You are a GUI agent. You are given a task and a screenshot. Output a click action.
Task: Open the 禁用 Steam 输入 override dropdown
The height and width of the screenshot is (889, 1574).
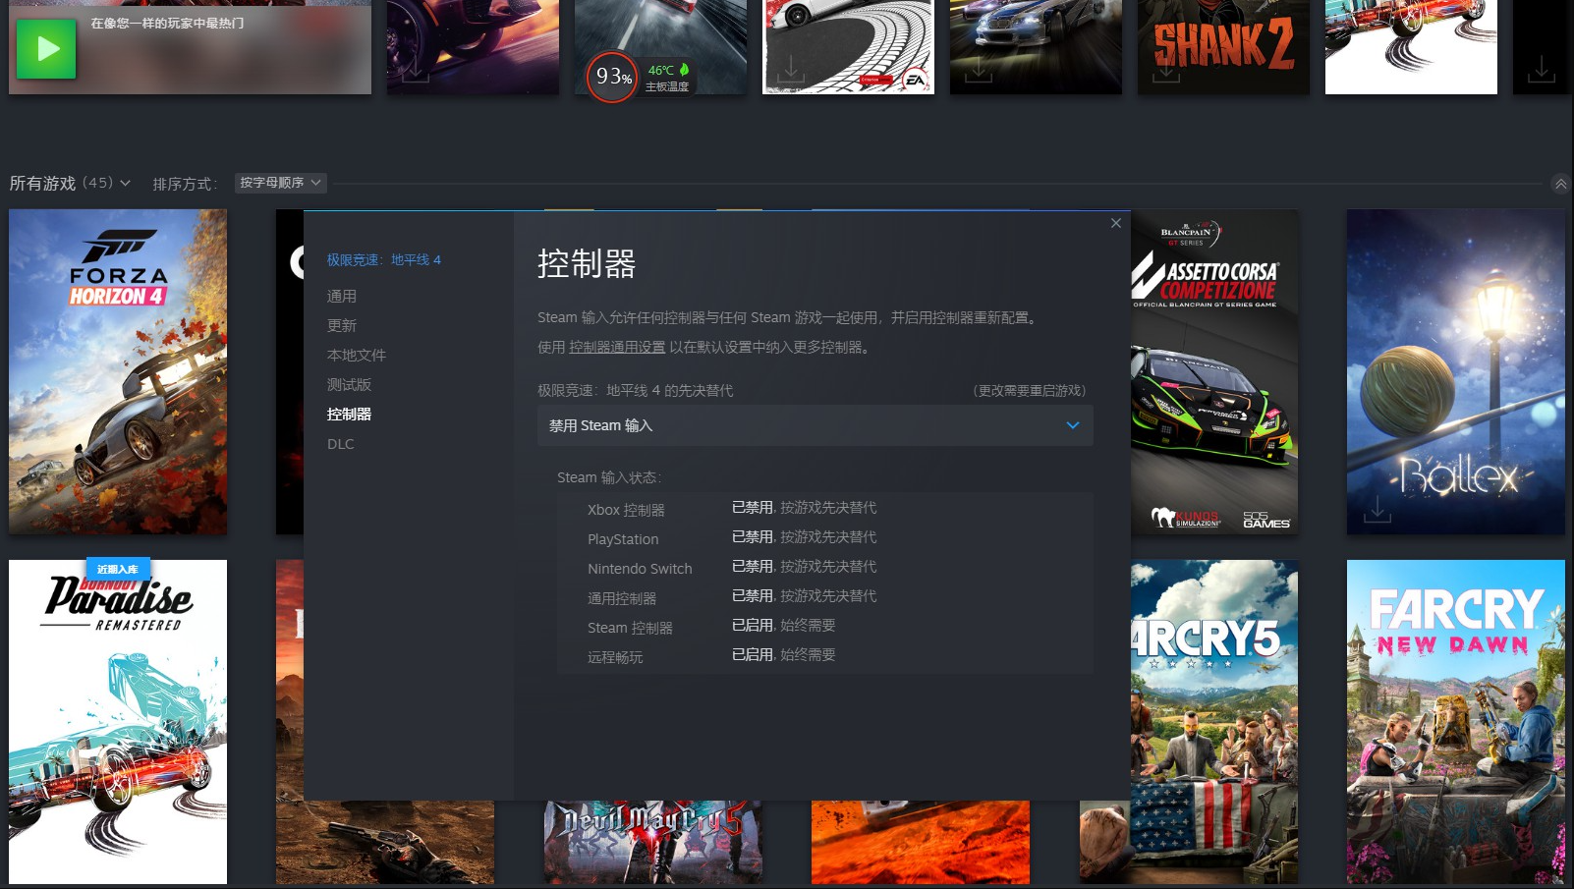click(x=815, y=425)
